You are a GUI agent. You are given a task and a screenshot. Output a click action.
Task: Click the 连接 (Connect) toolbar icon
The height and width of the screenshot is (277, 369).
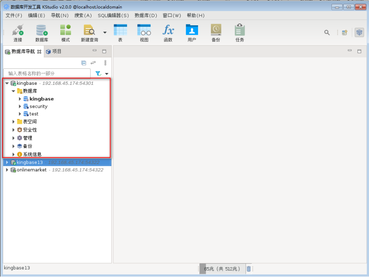pyautogui.click(x=18, y=33)
